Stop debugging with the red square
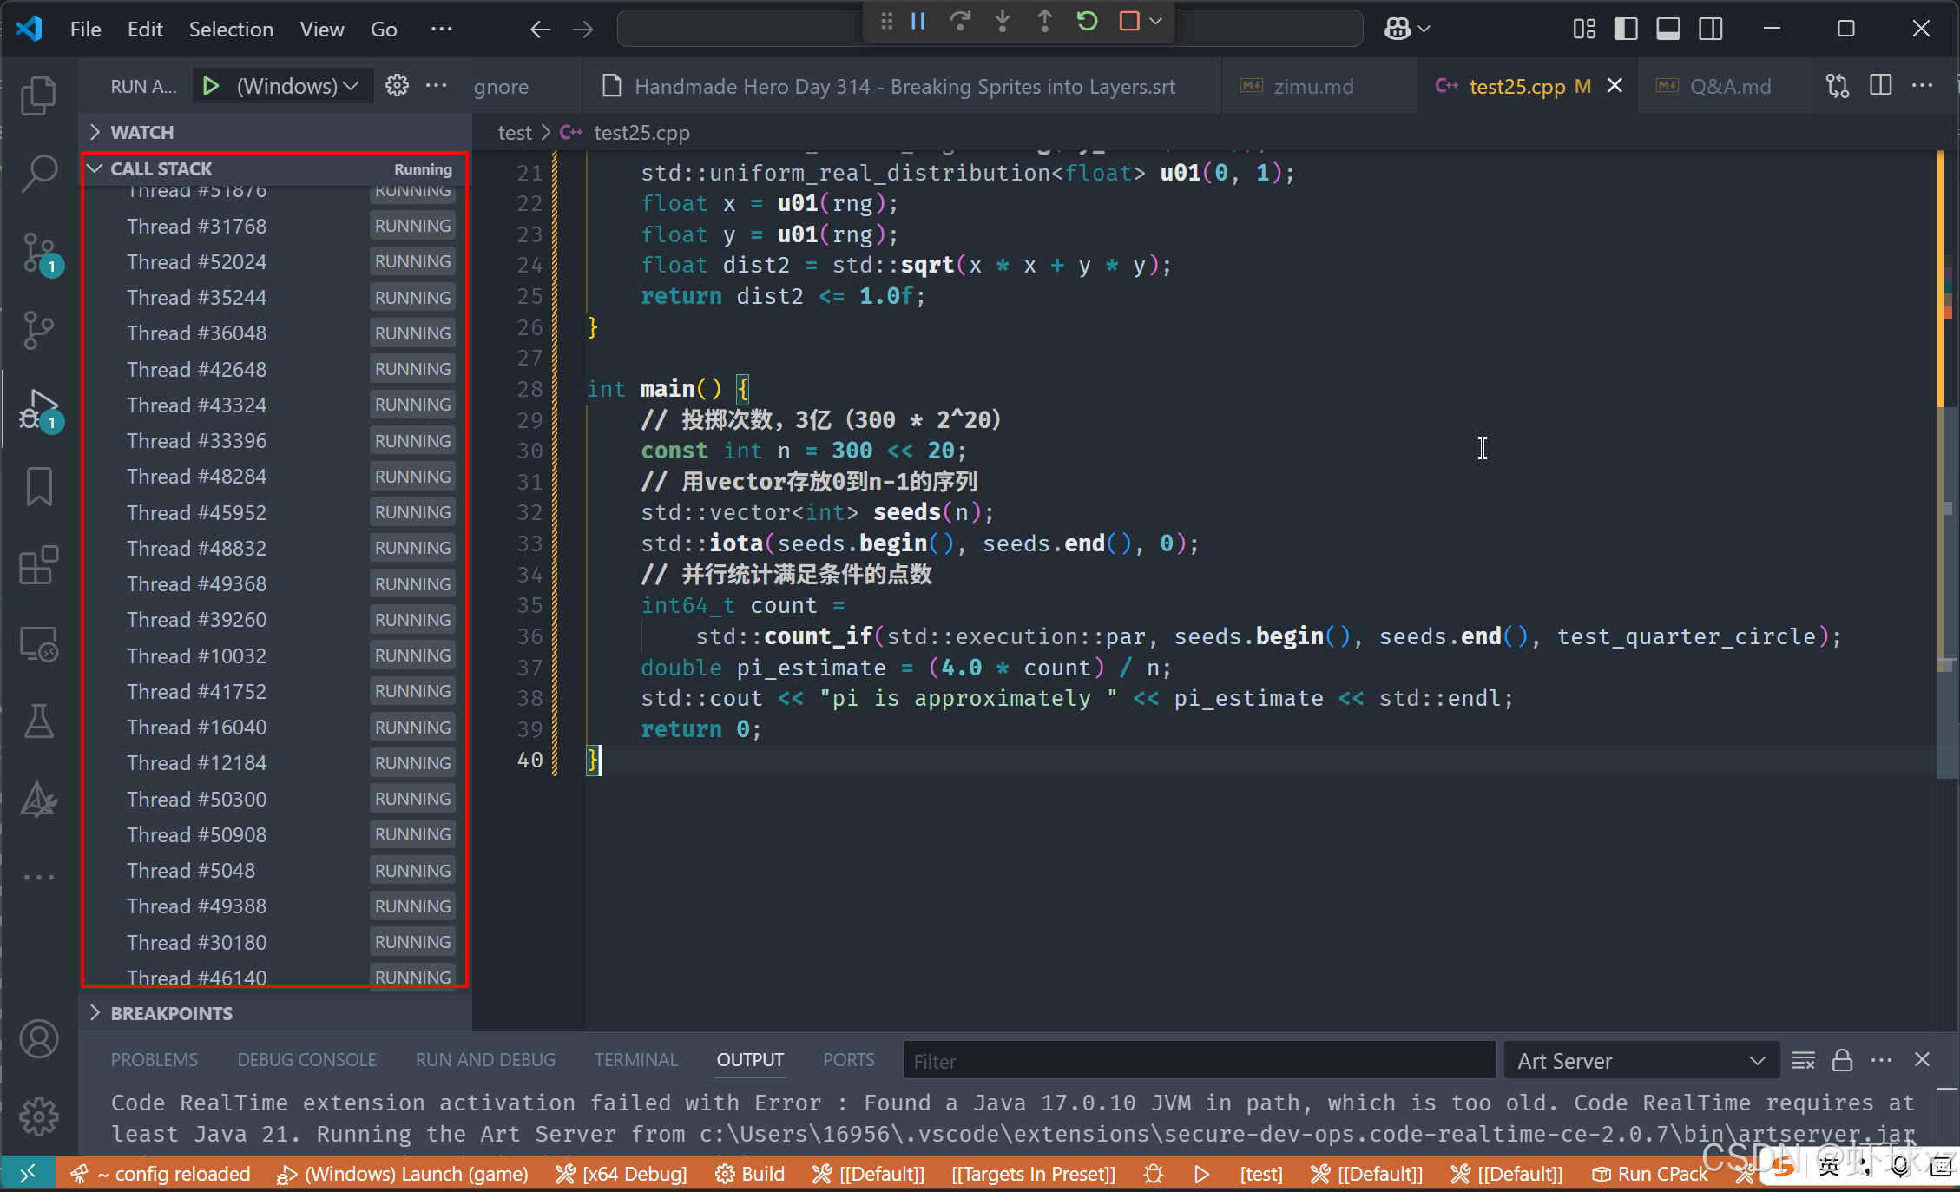This screenshot has height=1192, width=1960. pyautogui.click(x=1129, y=21)
